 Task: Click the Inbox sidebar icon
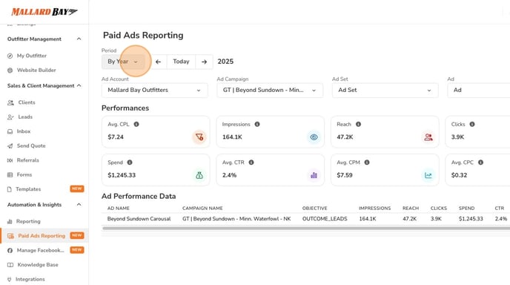tap(10, 131)
